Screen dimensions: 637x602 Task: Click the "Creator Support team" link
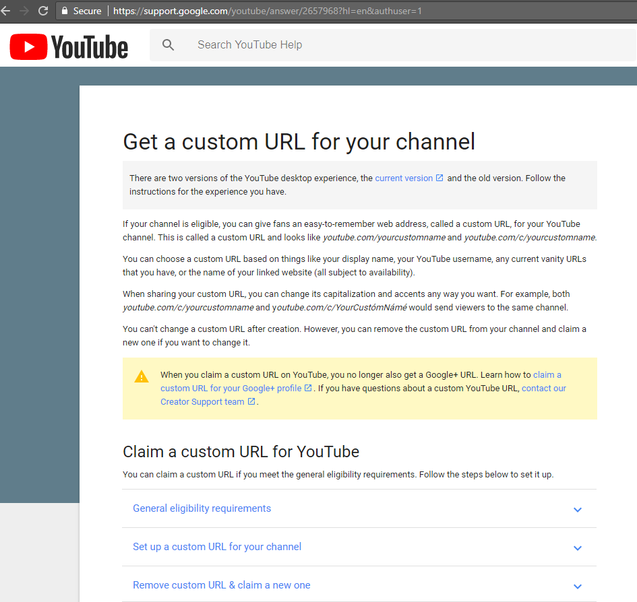[x=202, y=402]
